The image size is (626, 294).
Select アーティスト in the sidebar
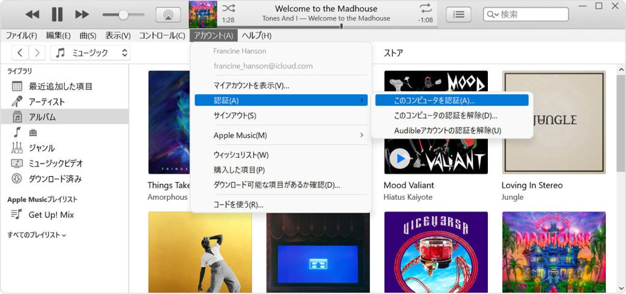65,101
